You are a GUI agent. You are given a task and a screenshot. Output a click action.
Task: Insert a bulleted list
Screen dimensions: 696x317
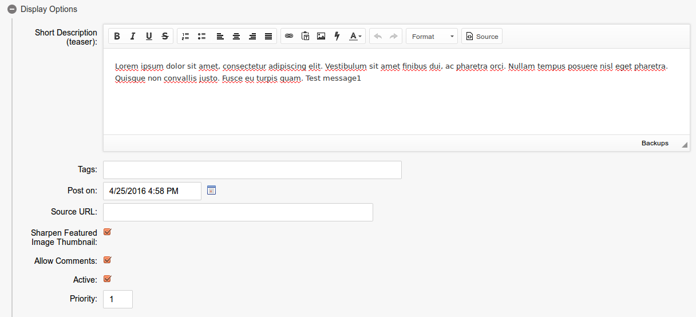pyautogui.click(x=201, y=37)
